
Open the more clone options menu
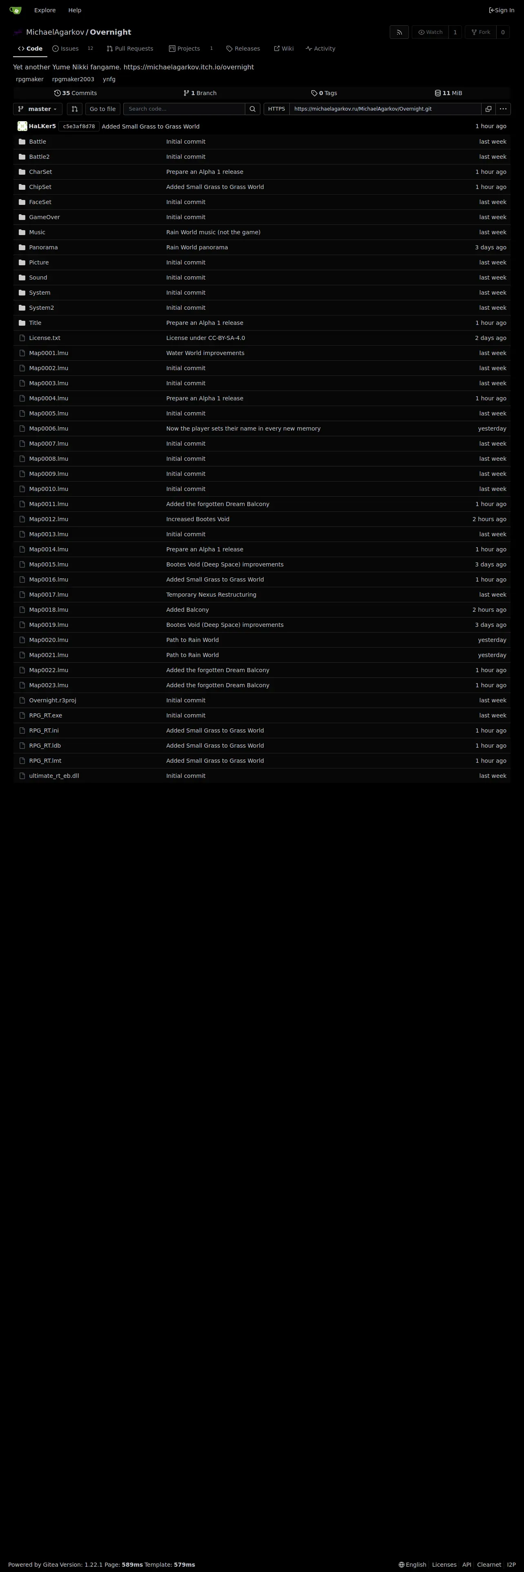(503, 109)
